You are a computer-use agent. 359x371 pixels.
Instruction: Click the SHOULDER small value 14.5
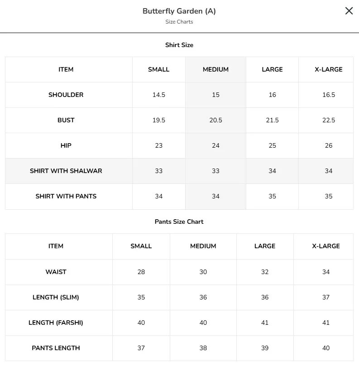[x=159, y=95]
